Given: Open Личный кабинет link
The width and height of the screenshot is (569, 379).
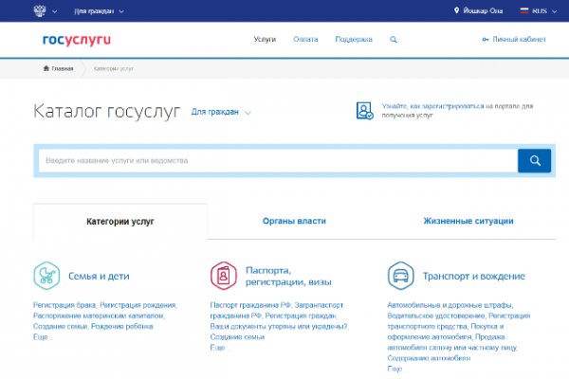Looking at the screenshot, I should point(515,40).
